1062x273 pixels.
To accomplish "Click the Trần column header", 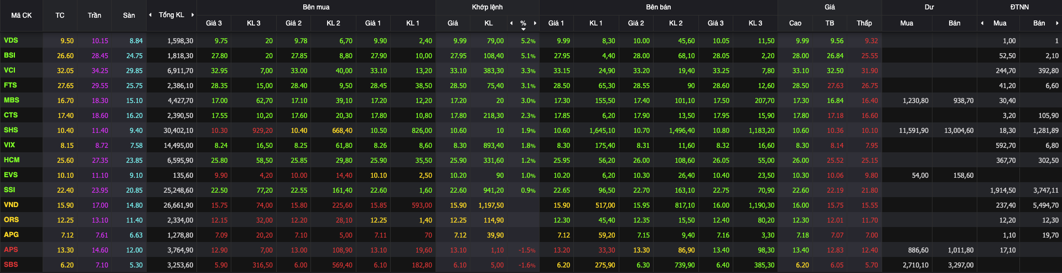I will coord(95,16).
